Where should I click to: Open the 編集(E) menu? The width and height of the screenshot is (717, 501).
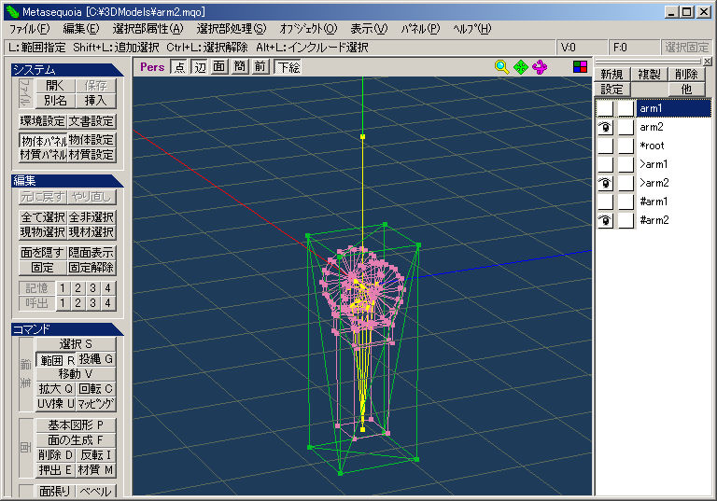[x=81, y=29]
